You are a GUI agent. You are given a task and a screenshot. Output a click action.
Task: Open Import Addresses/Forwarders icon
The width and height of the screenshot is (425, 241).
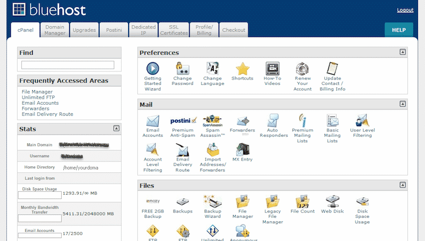click(213, 150)
